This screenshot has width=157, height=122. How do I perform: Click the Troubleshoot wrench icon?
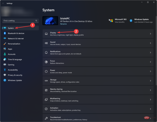coord(46,118)
